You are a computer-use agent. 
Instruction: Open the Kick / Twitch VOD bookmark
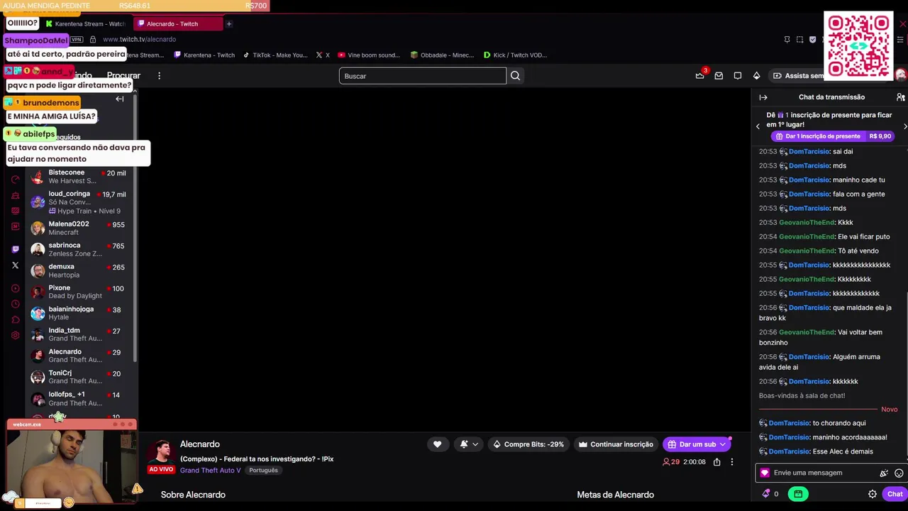[x=515, y=55]
